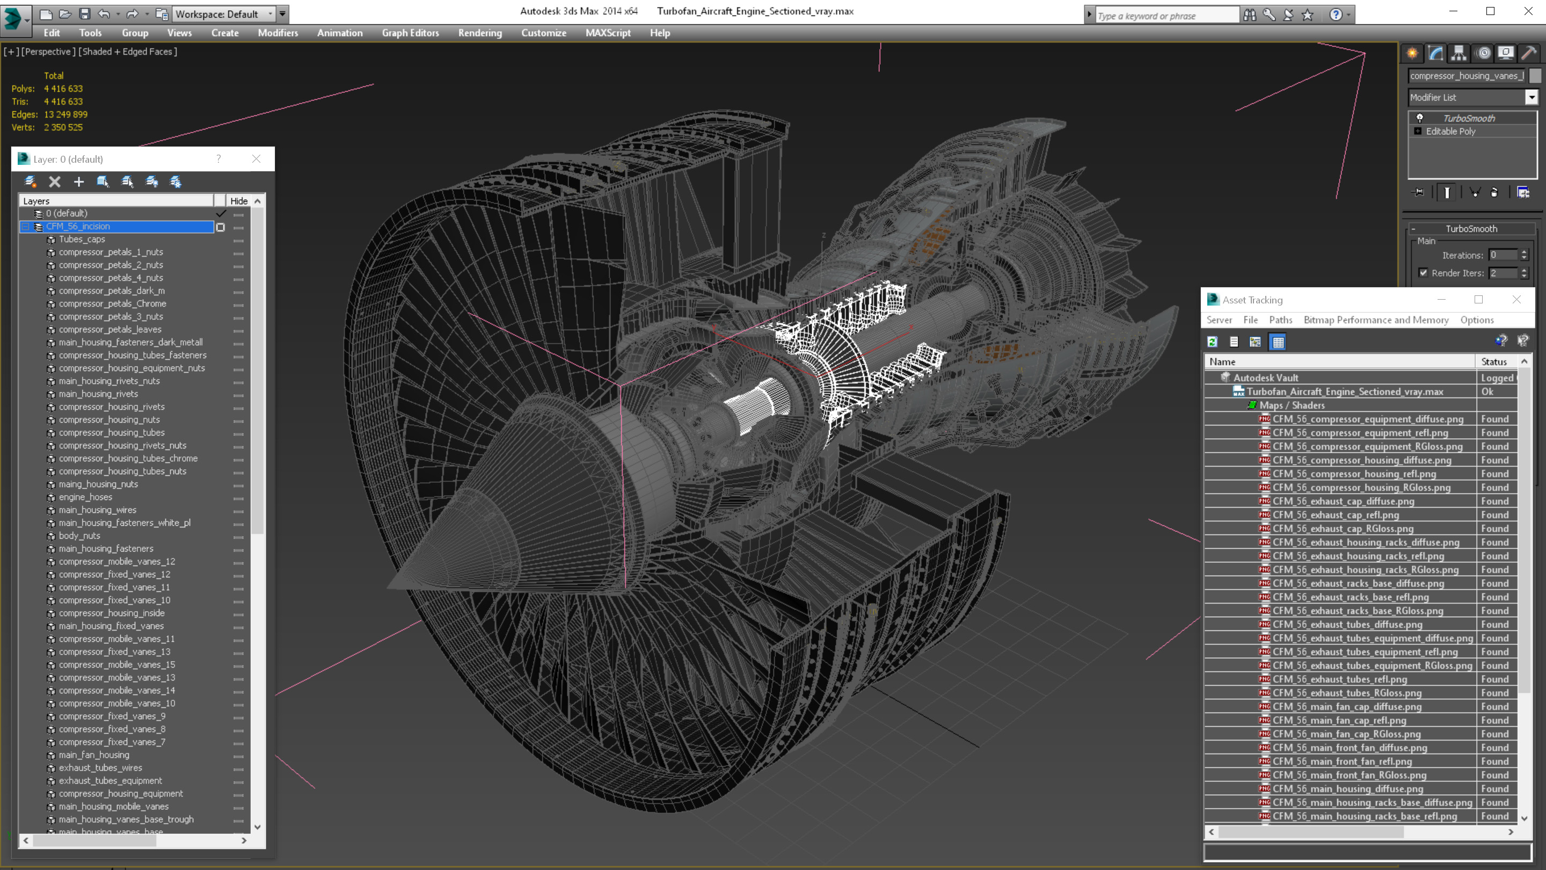Click the Remove Modifier trash icon

1494,192
